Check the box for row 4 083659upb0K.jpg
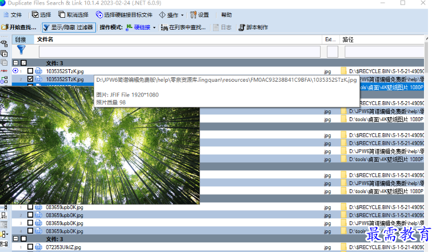The height and width of the screenshot is (252, 436). 30,231
